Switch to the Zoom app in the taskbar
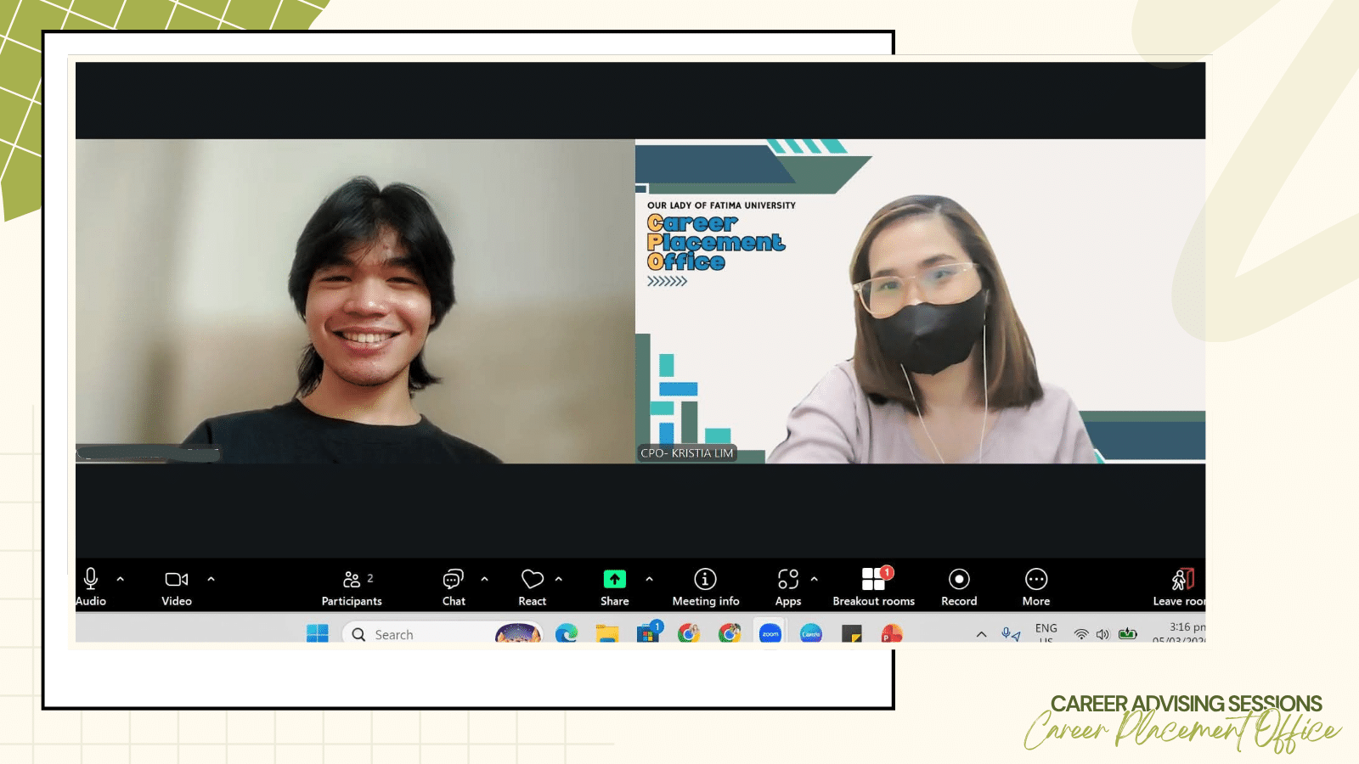The image size is (1359, 764). (770, 633)
